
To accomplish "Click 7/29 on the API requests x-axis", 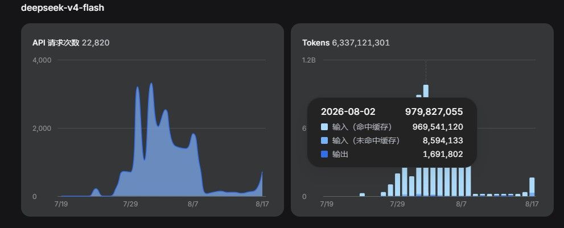I will pos(130,204).
